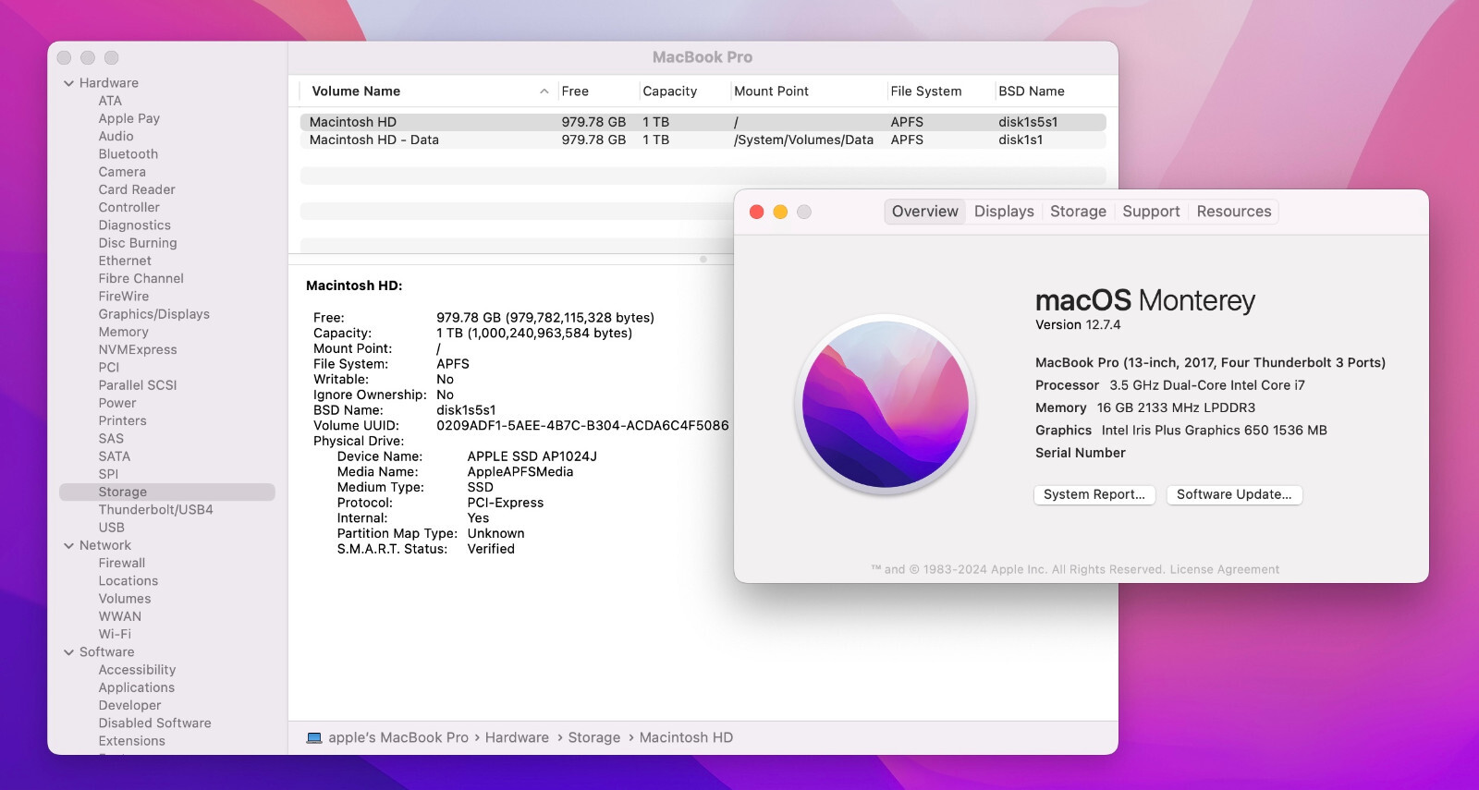This screenshot has width=1479, height=790.
Task: Select Disabled Software in the sidebar
Action: pos(155,723)
